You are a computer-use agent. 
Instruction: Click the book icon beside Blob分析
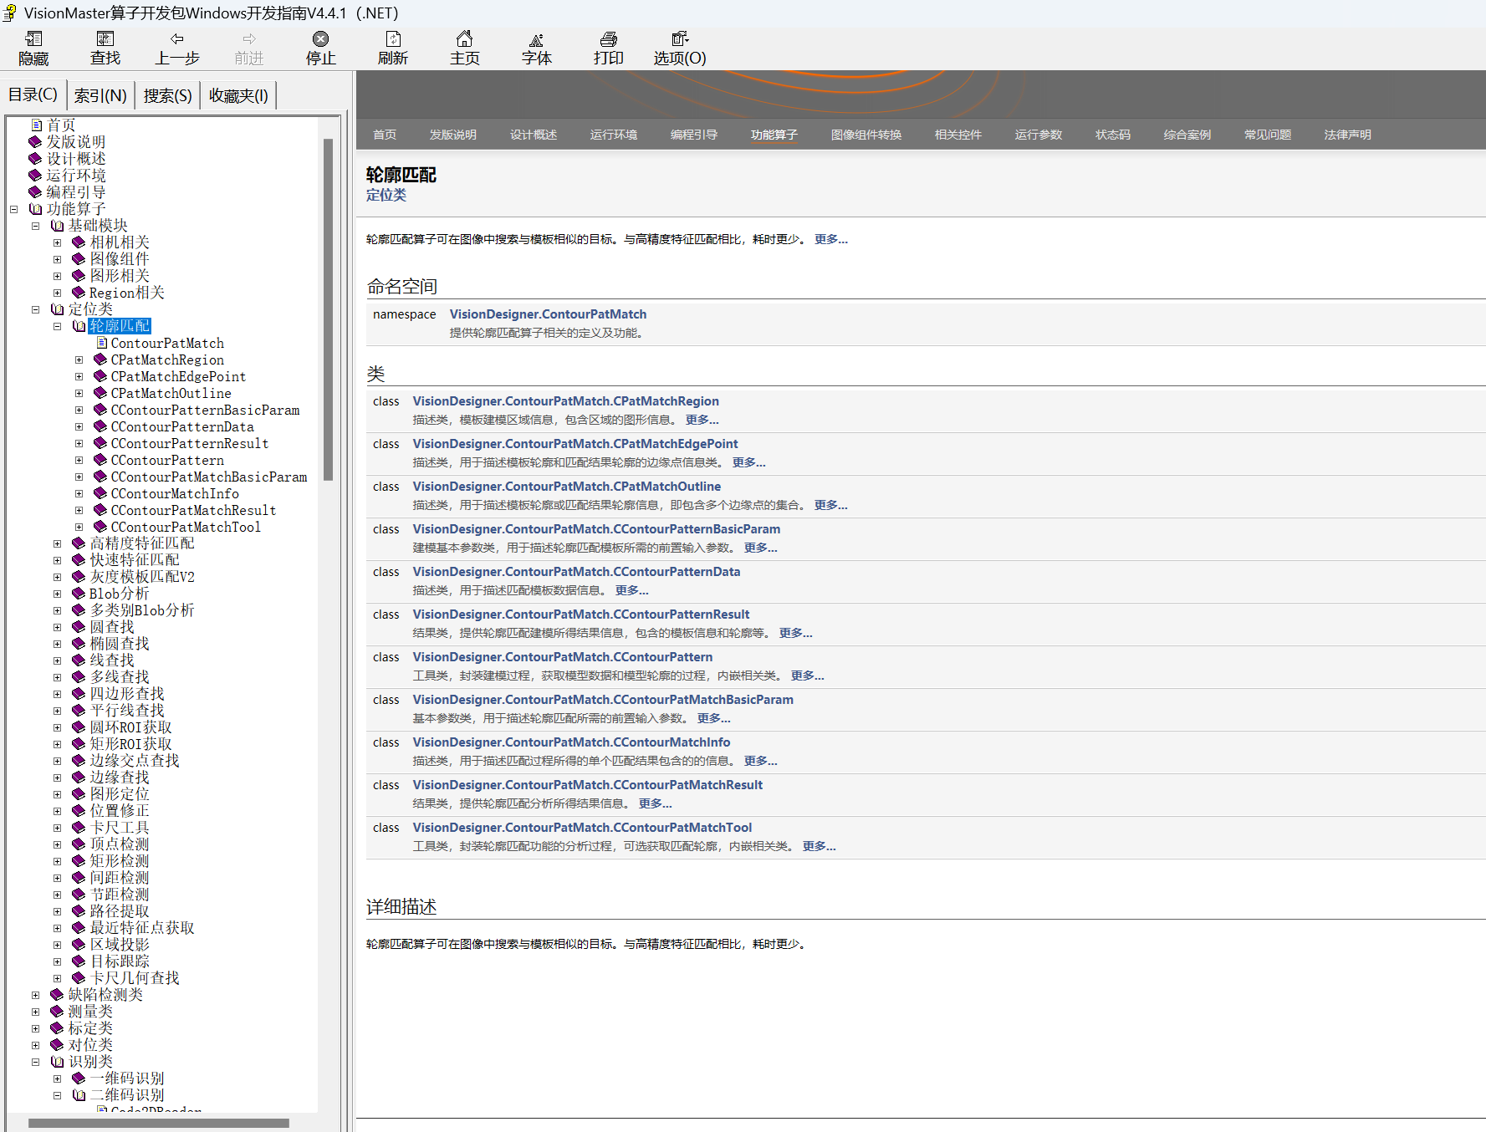(79, 594)
